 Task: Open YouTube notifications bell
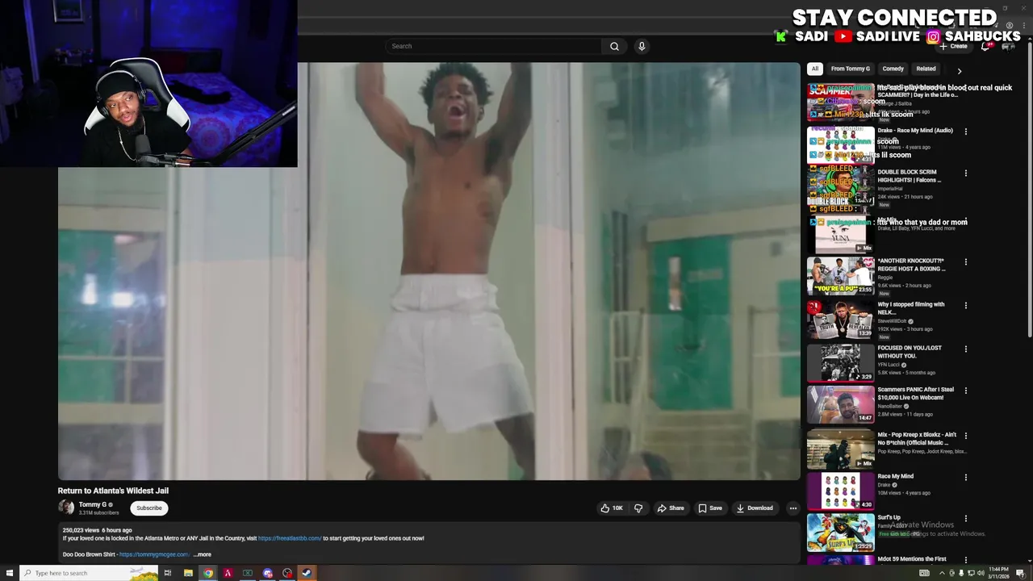985,46
